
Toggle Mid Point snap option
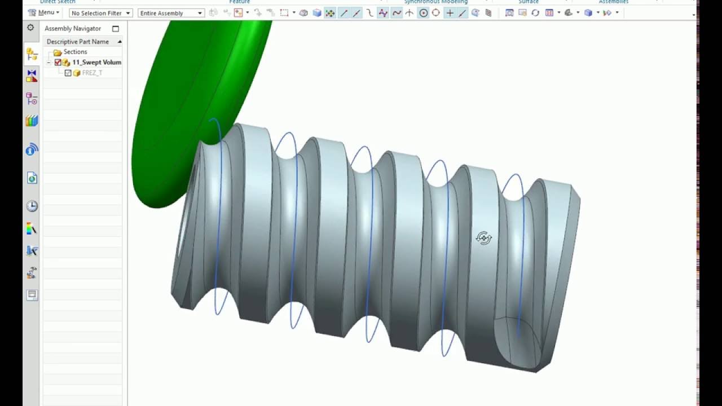click(356, 13)
